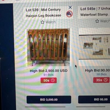
Task: Open the waterfowl stamp lot image
Action: pos(94,47)
